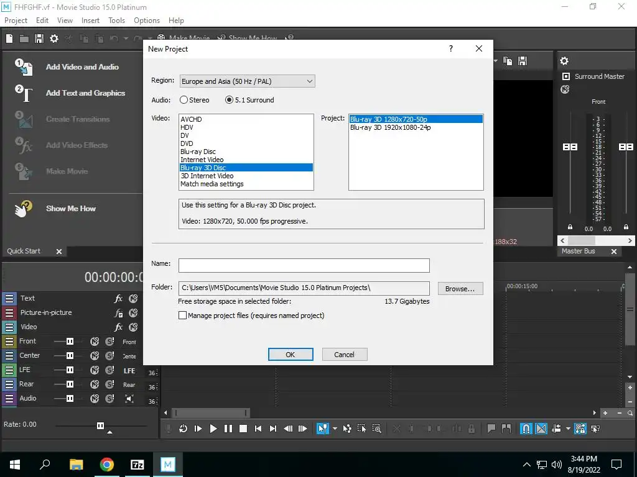Open the Options menu
Viewport: 637px width, 477px height.
147,20
